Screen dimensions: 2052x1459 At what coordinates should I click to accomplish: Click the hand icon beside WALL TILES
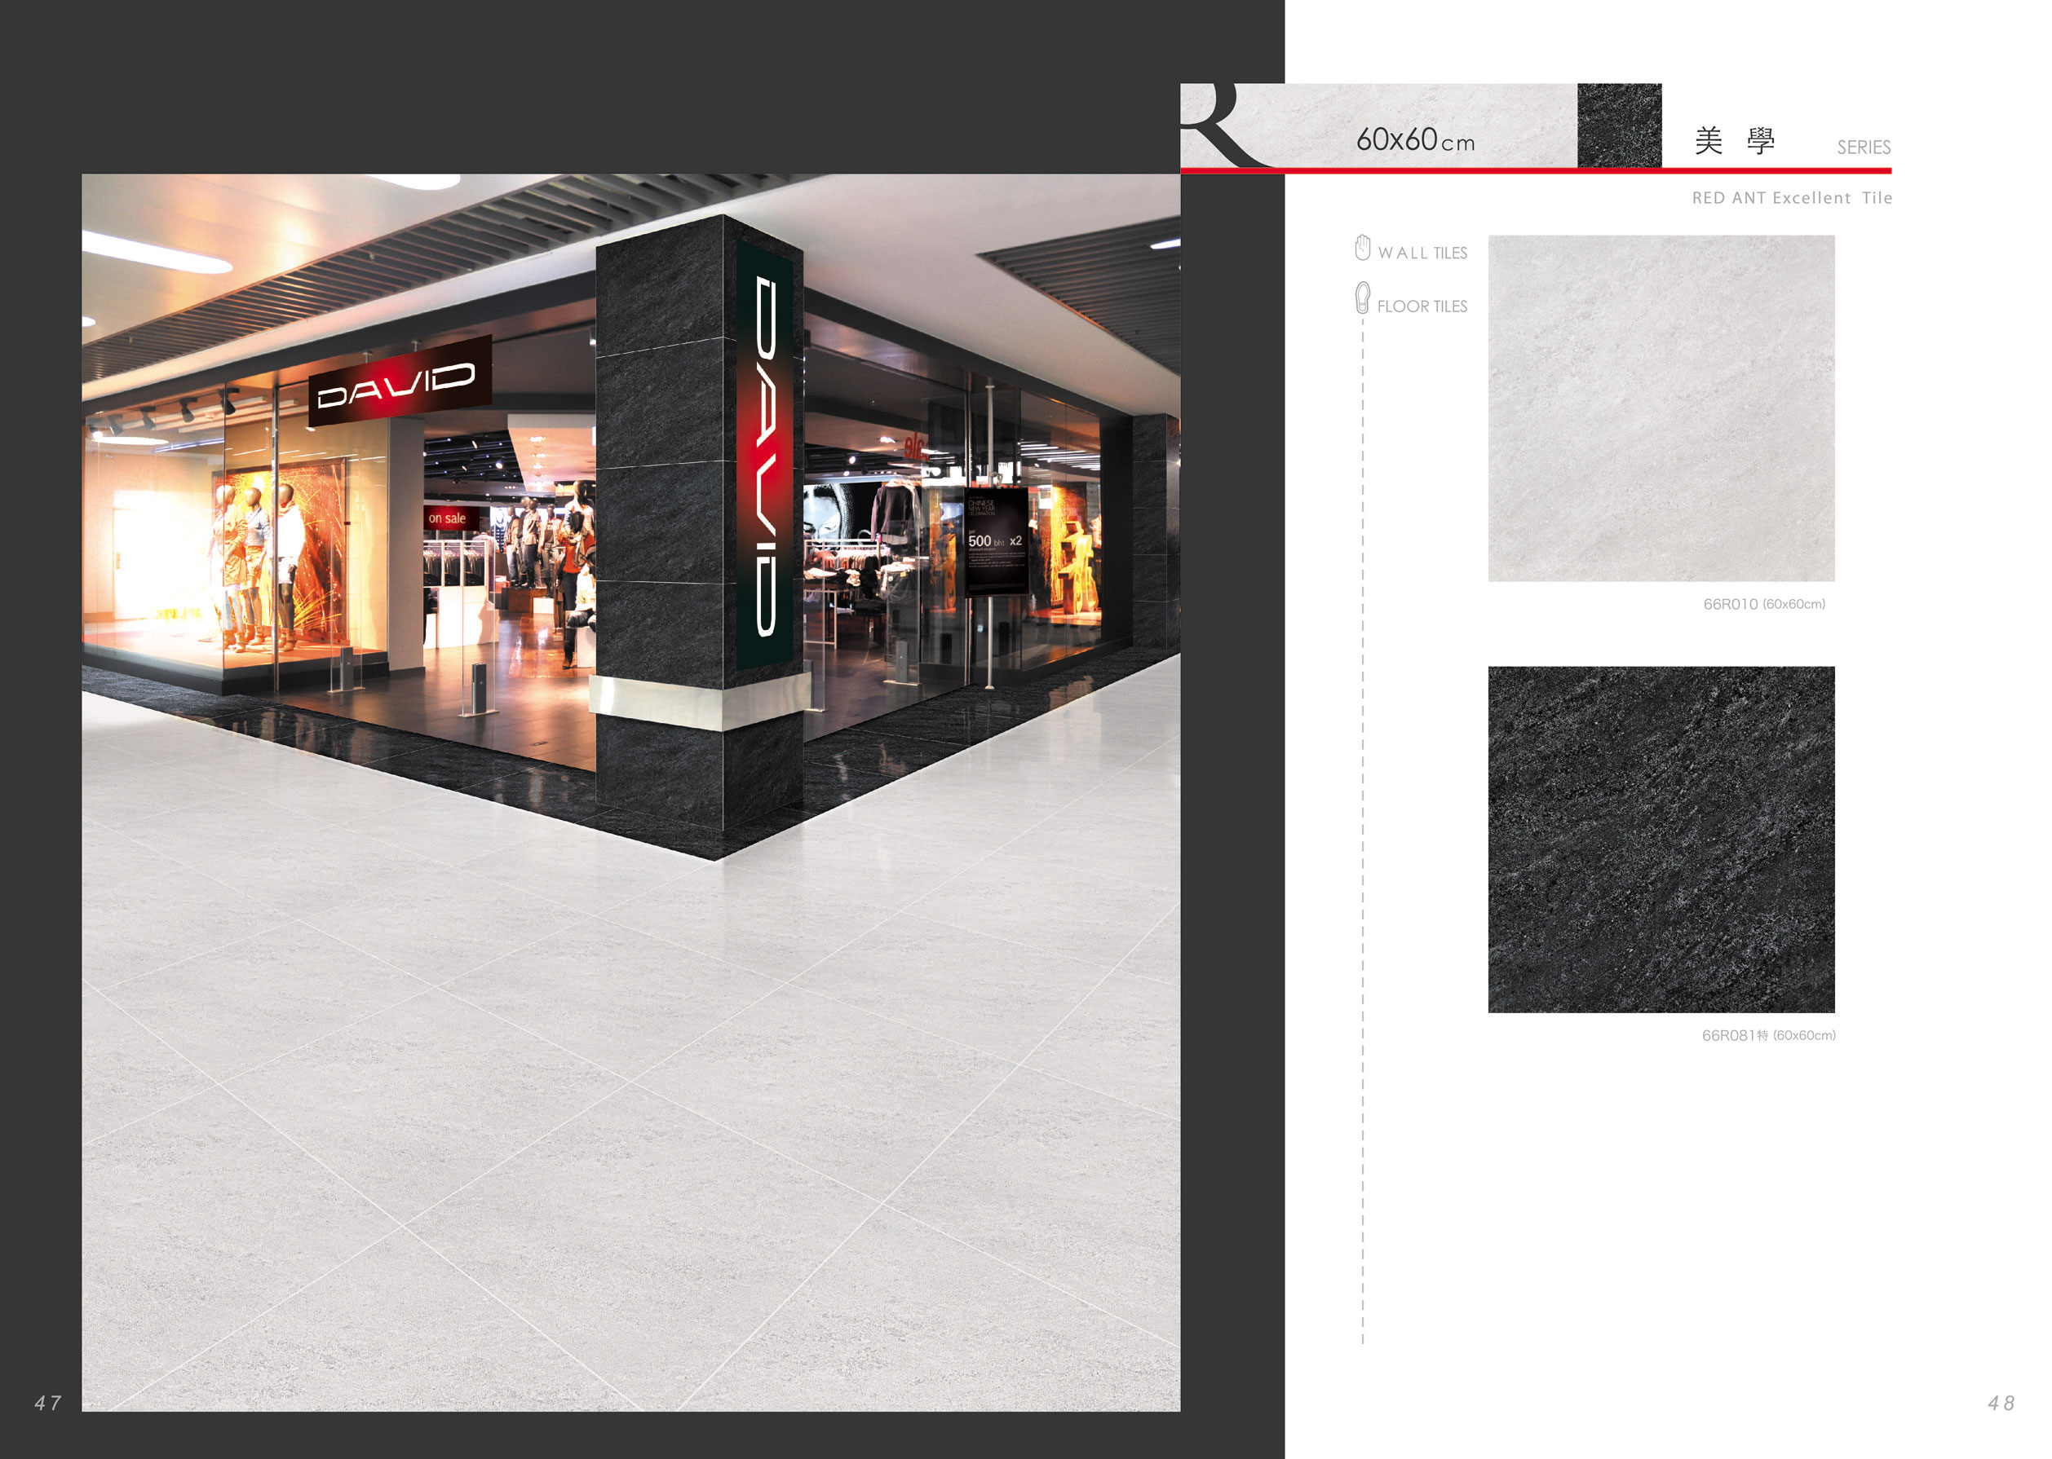1362,247
